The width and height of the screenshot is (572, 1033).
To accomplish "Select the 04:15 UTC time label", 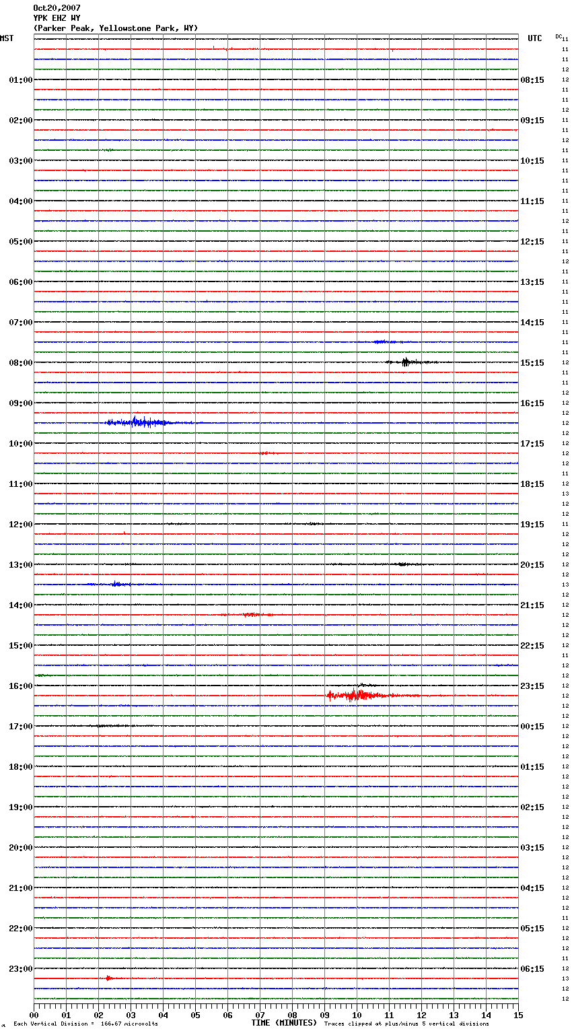I will click(x=532, y=888).
